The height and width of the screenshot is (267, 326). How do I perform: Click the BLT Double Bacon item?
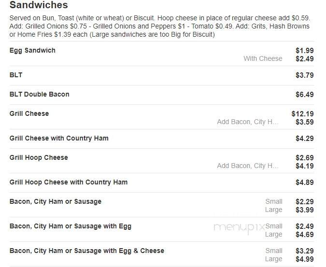point(39,94)
